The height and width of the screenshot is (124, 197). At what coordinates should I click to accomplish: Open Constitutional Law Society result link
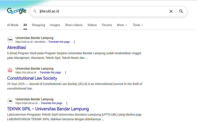click(x=32, y=78)
